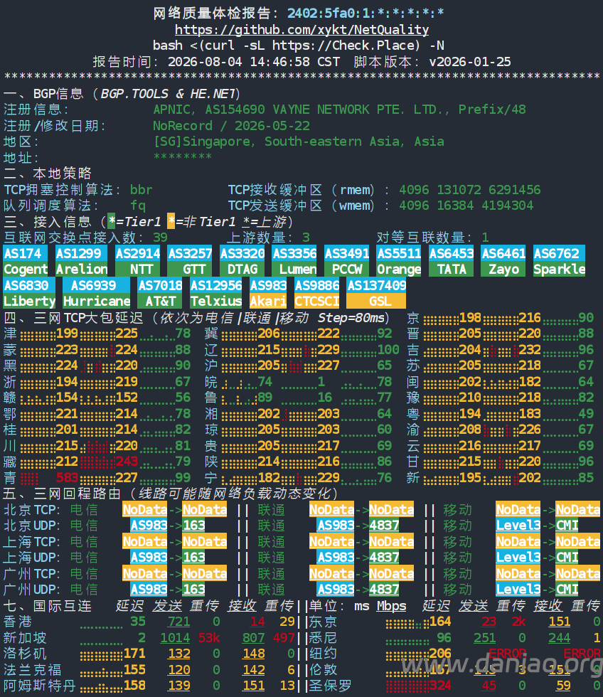Click 悉尼 send speed 251

tap(484, 637)
